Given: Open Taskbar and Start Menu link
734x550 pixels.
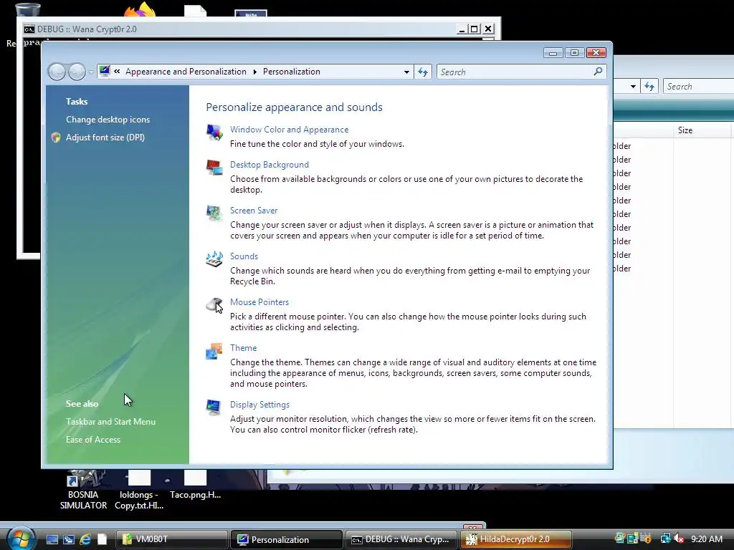Looking at the screenshot, I should [x=110, y=422].
